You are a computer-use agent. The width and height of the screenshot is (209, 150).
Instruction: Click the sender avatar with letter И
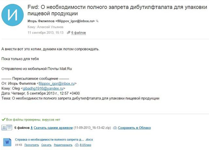point(12,15)
